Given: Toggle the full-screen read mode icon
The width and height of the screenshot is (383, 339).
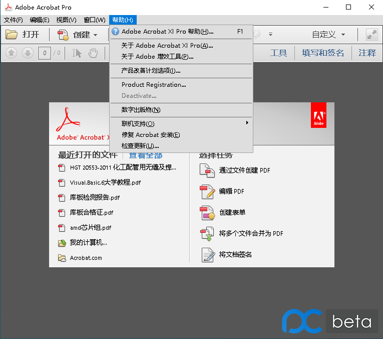Looking at the screenshot, I should click(372, 35).
